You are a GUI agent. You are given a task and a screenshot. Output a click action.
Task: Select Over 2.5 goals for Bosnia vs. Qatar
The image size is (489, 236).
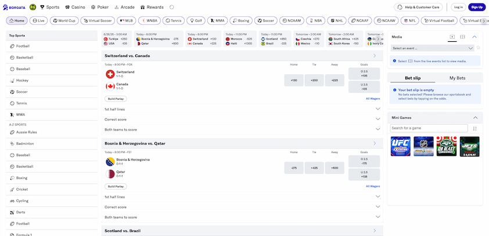(x=364, y=161)
